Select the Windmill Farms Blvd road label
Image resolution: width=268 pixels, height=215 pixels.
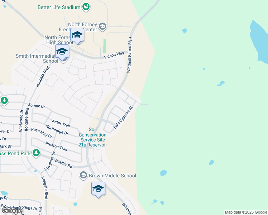(129, 55)
